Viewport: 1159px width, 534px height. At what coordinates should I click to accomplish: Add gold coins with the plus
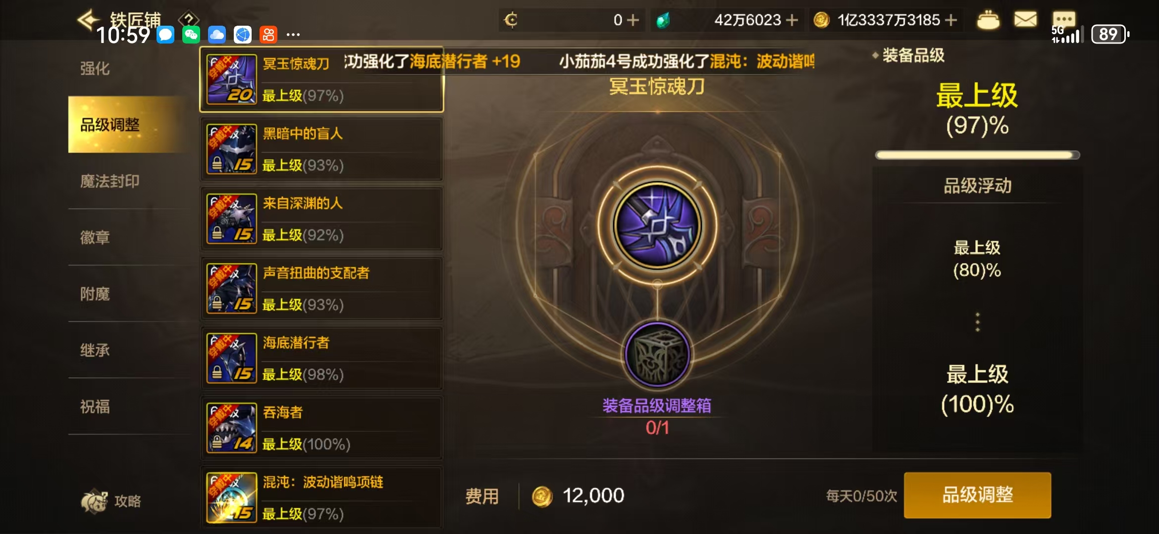click(x=951, y=20)
